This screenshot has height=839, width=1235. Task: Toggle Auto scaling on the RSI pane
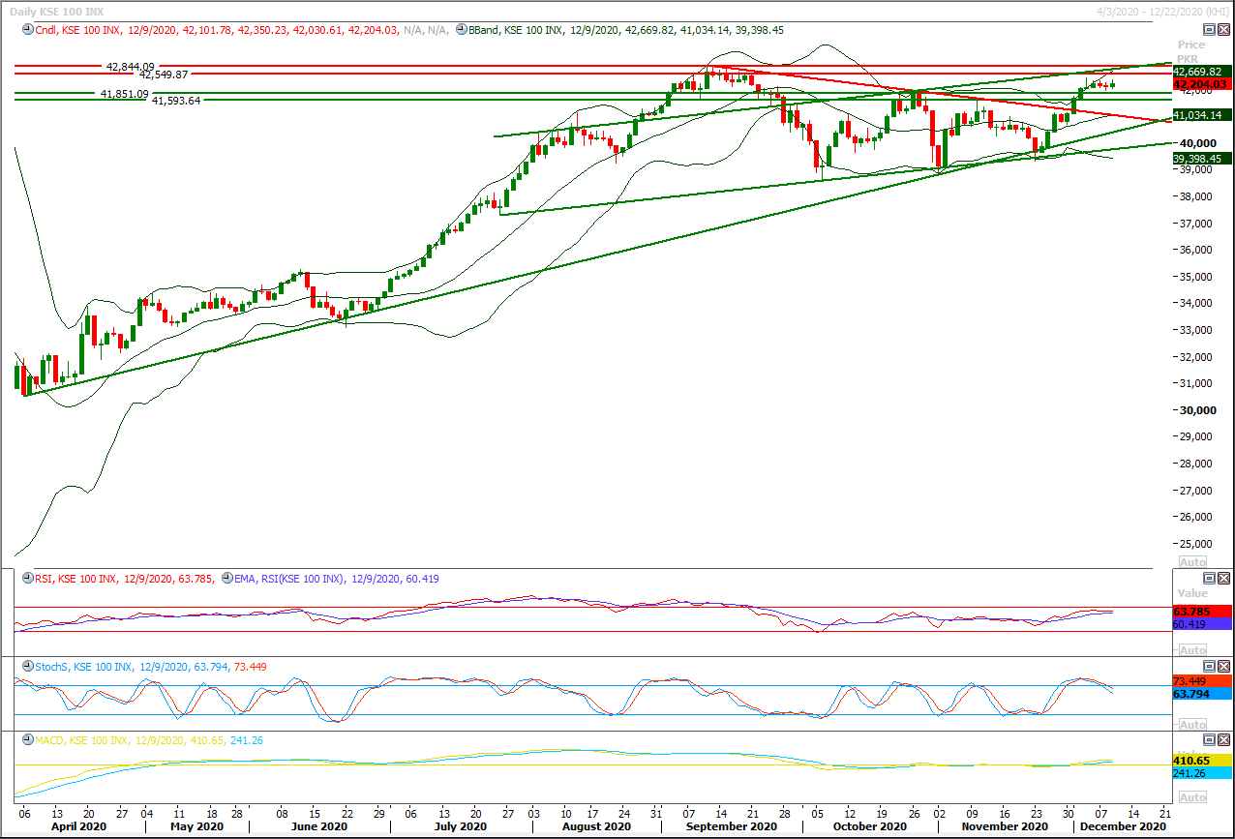[x=1193, y=649]
